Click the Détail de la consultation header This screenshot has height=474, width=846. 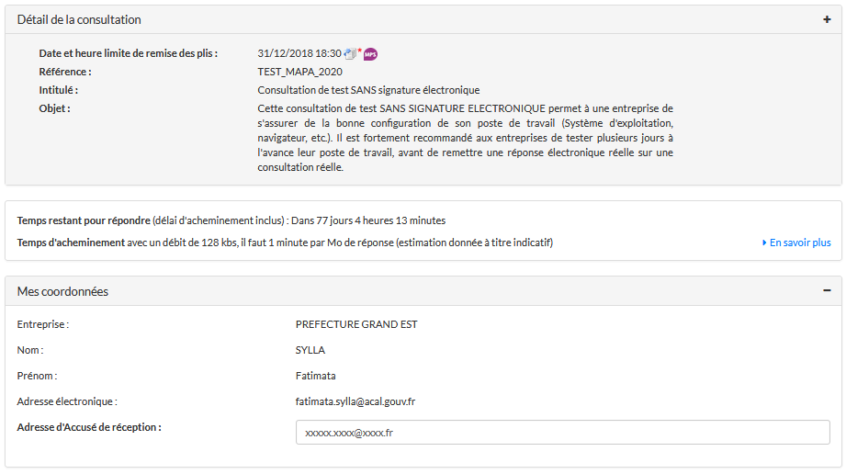79,19
